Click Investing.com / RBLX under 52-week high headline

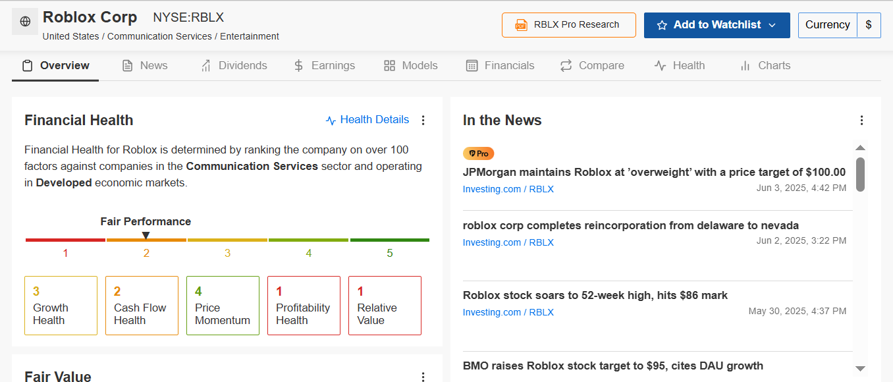(x=508, y=312)
